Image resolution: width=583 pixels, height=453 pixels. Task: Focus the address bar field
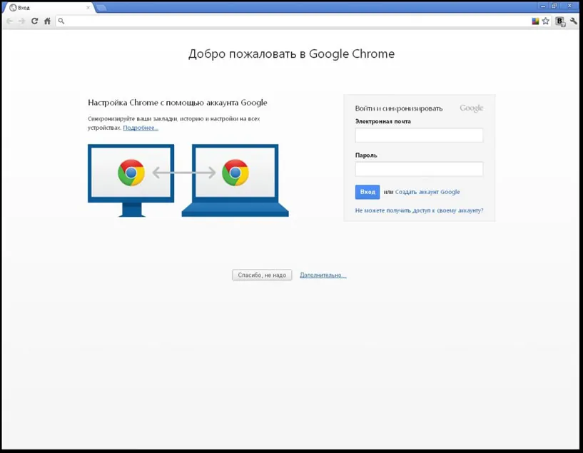click(298, 21)
